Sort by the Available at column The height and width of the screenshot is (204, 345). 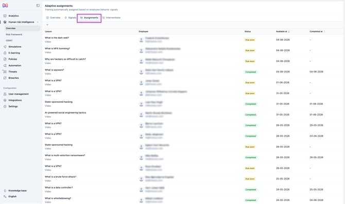click(x=283, y=32)
